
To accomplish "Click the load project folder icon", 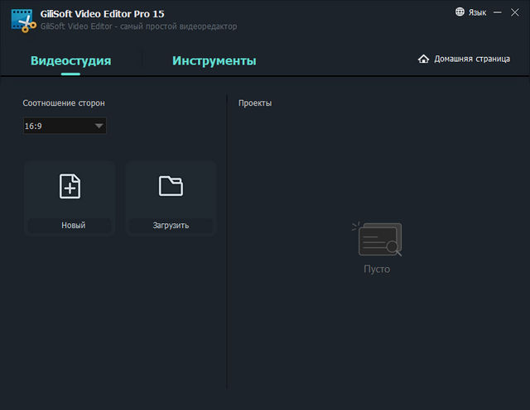I will pos(171,187).
